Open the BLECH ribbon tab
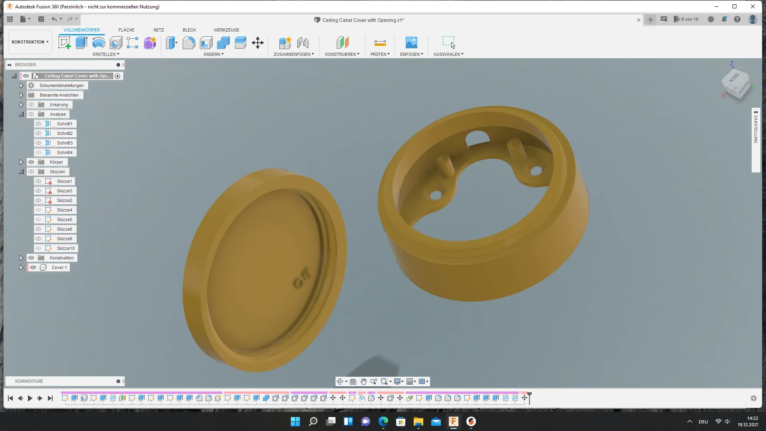 click(189, 30)
